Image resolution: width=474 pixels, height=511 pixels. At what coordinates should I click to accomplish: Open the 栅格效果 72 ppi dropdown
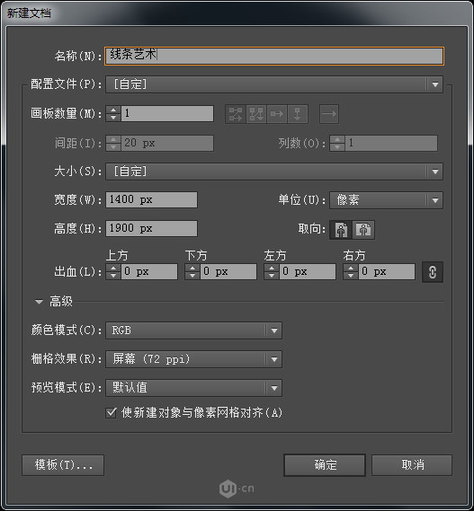coord(193,359)
